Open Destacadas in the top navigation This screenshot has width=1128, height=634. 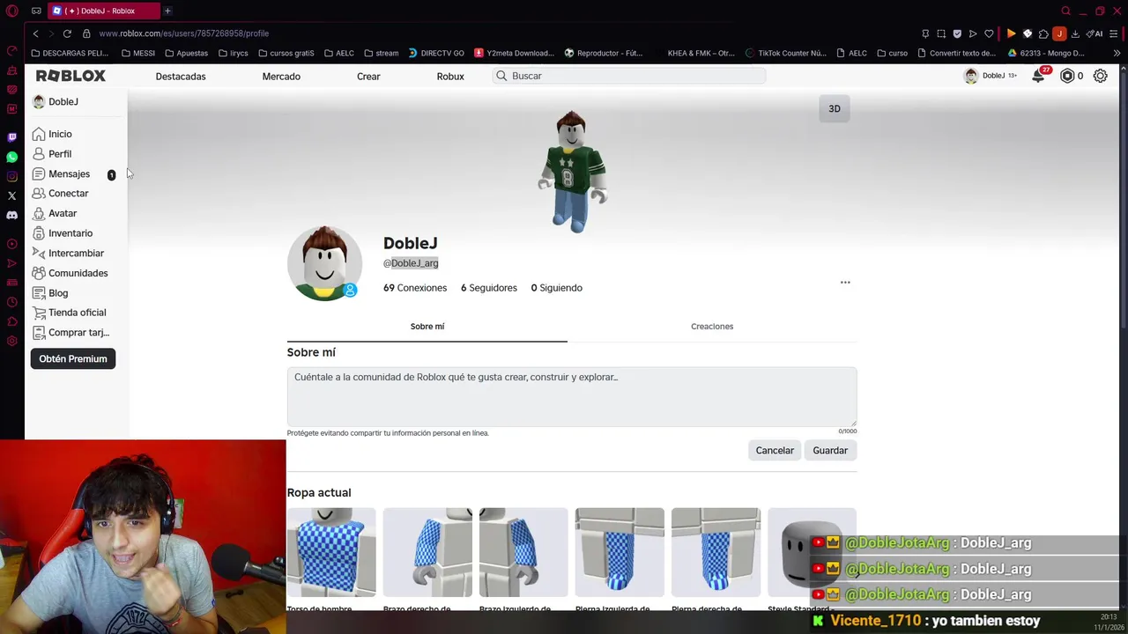click(x=181, y=77)
